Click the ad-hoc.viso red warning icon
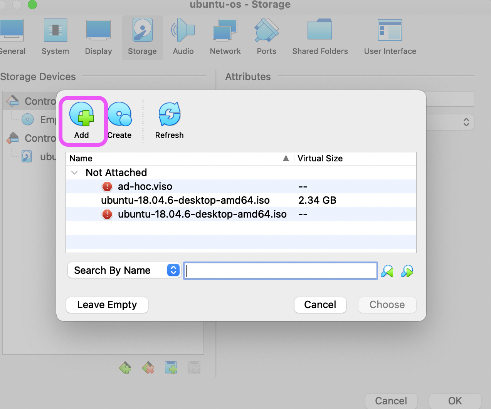The image size is (491, 409). tap(107, 186)
